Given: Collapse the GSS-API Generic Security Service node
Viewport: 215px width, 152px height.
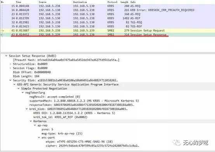Looking at the screenshot, I should point(14,85).
